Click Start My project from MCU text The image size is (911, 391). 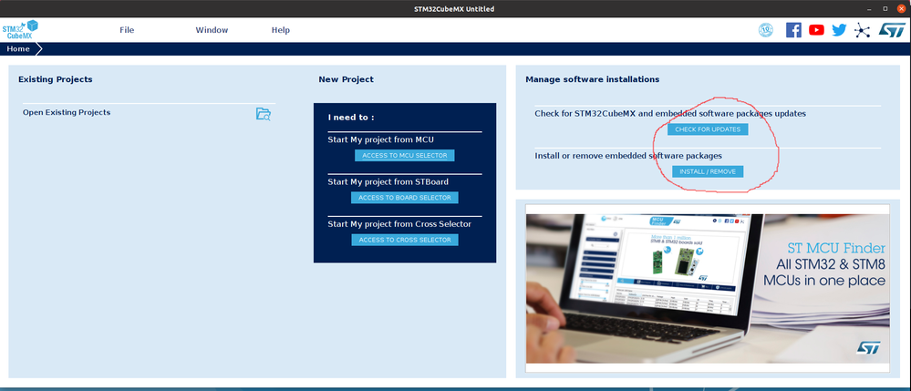380,140
